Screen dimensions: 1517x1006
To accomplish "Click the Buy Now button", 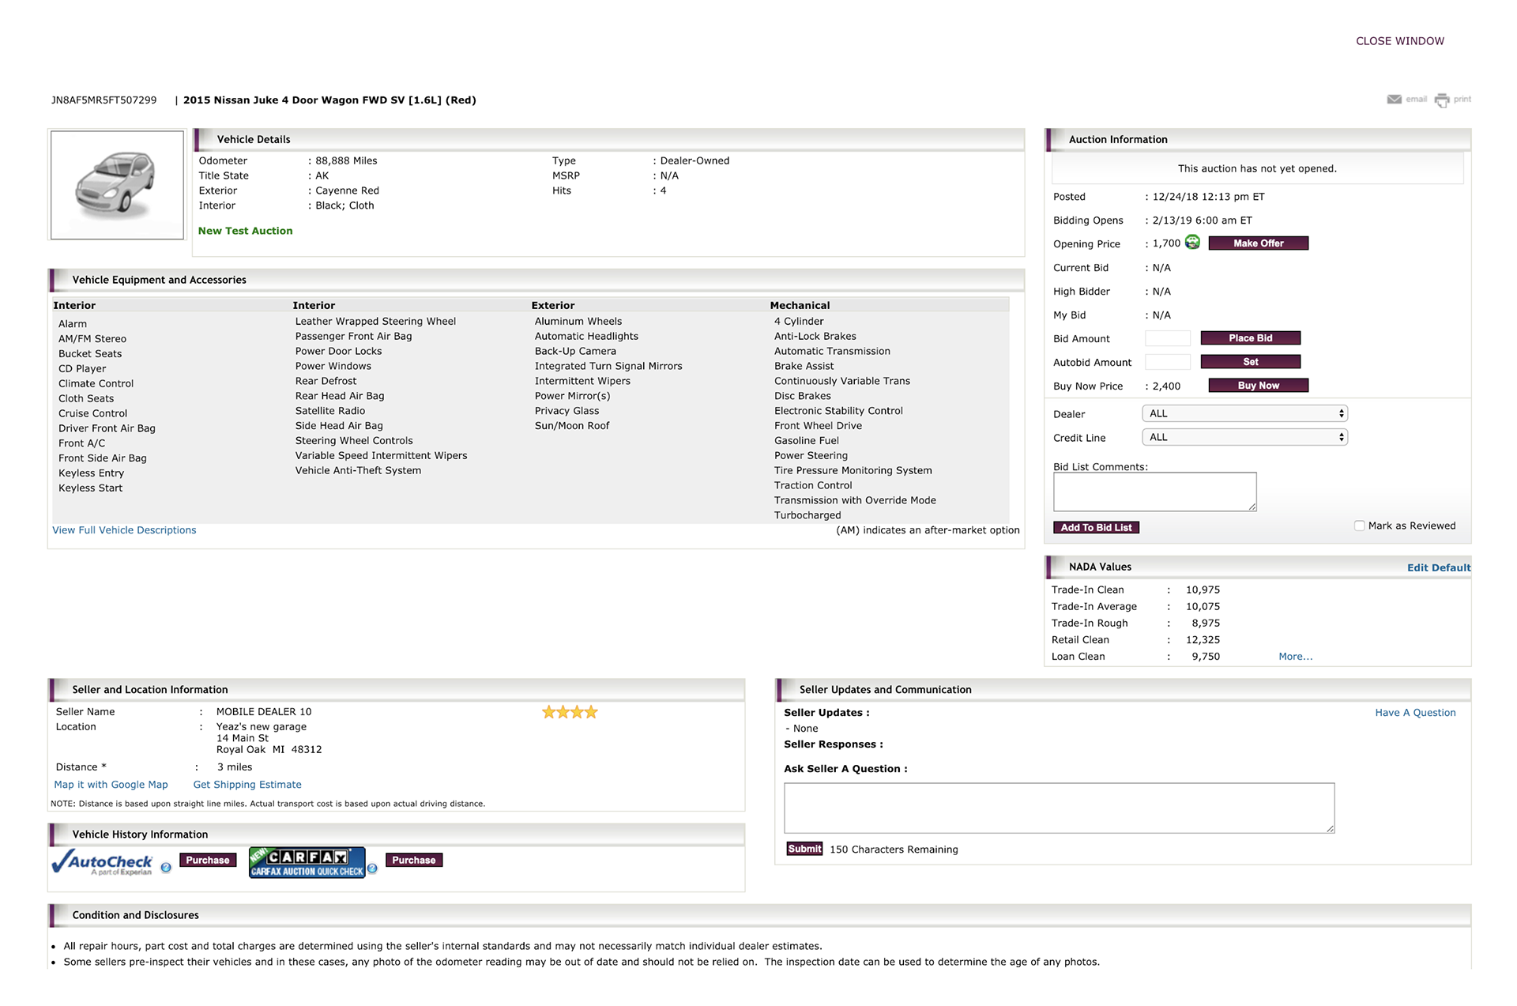I will [x=1259, y=386].
